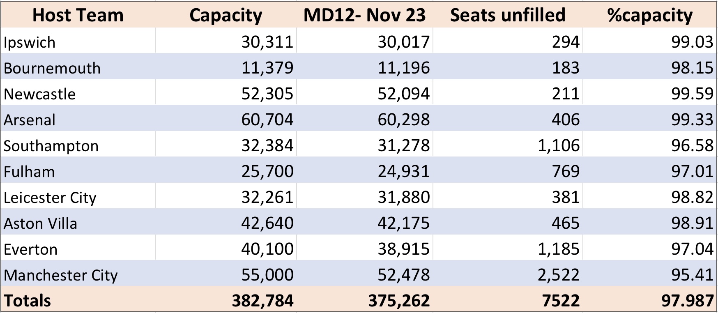This screenshot has width=718, height=313.
Task: Click the MD12- Nov 23 header cell
Action: [364, 15]
